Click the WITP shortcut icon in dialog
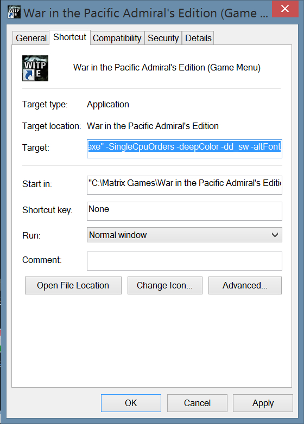The image size is (304, 424). click(x=35, y=68)
